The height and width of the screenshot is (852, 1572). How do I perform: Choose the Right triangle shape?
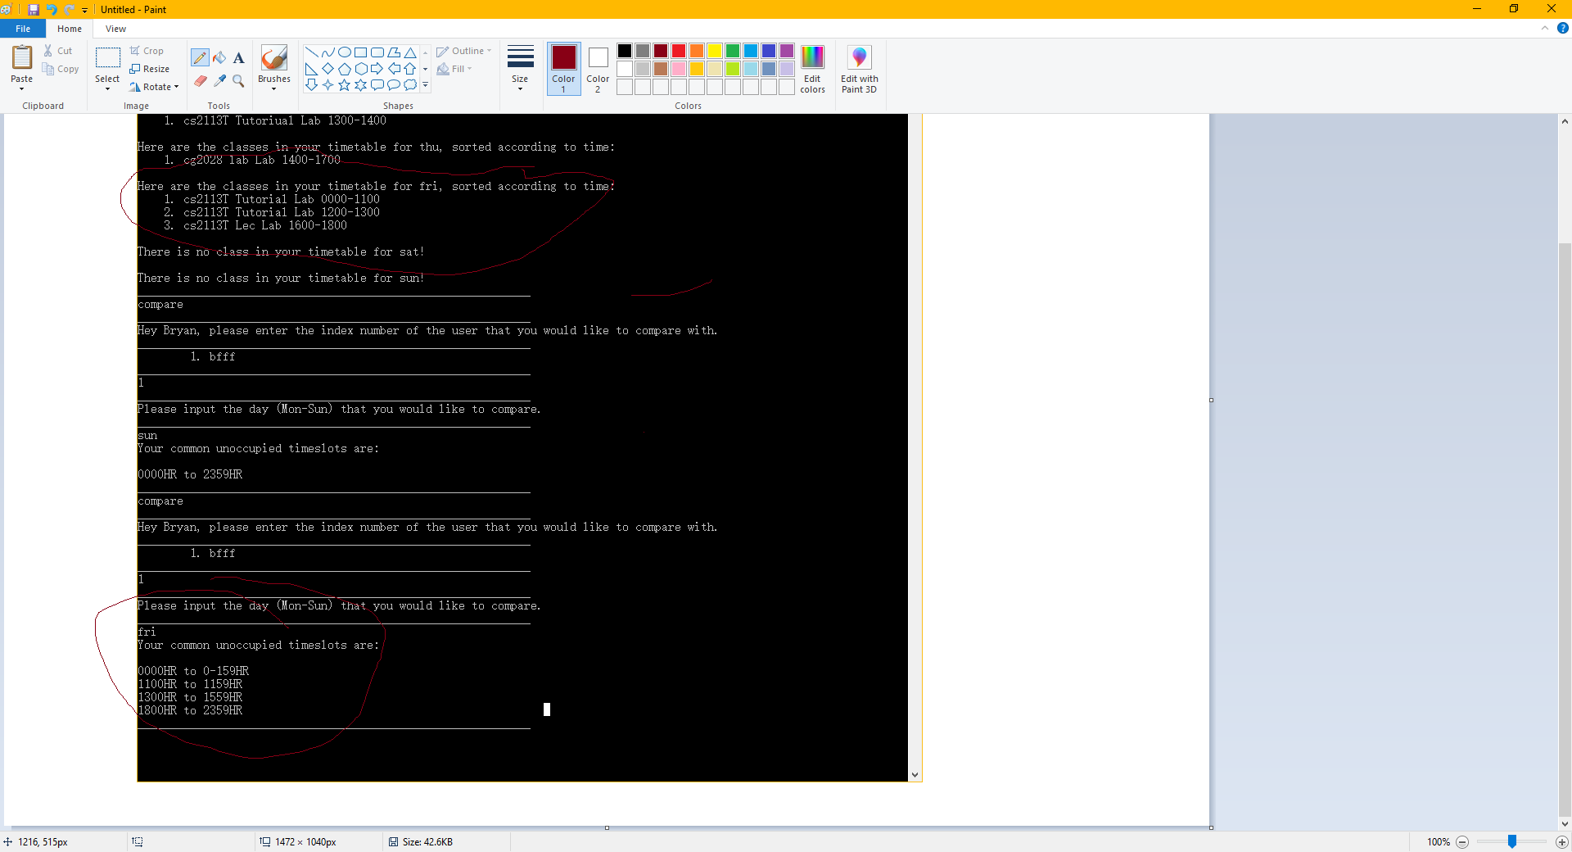point(311,68)
